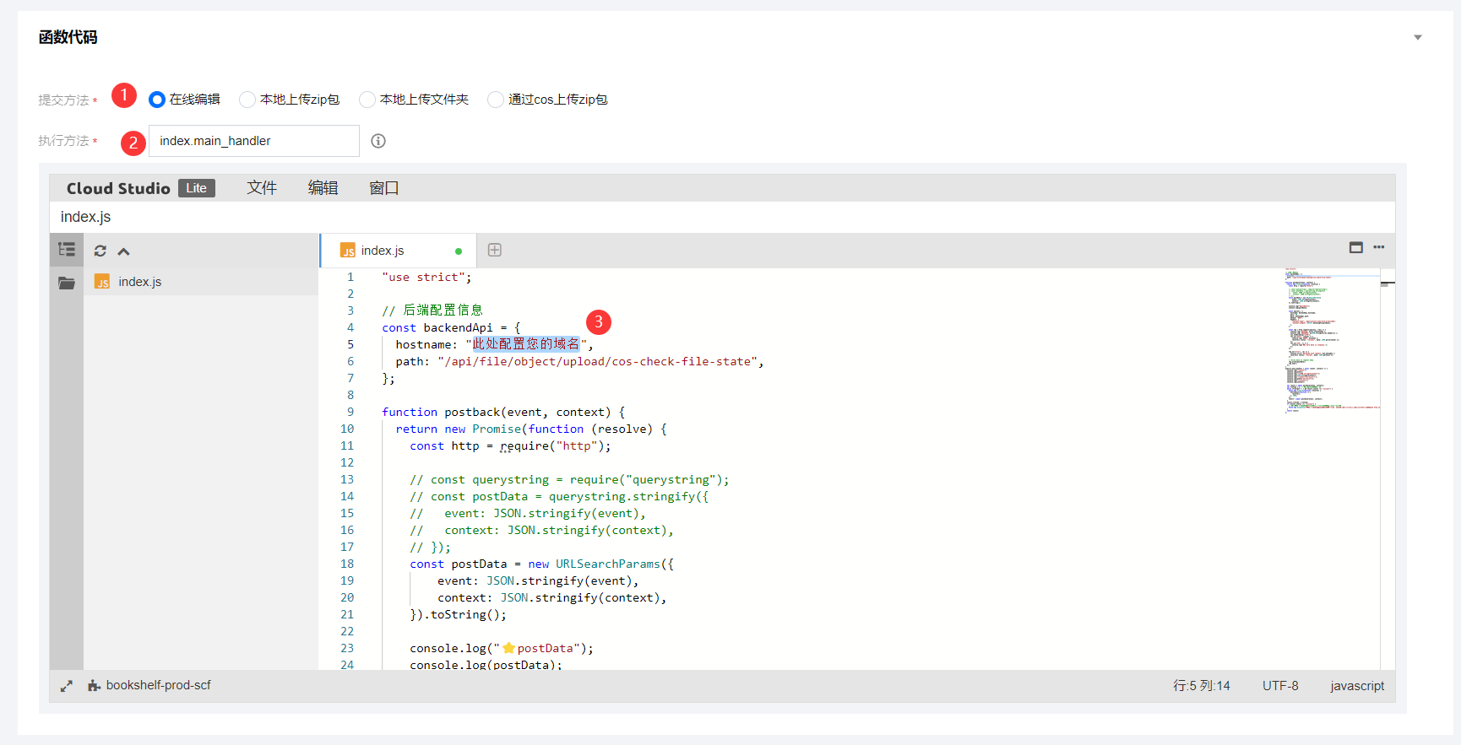
Task: Click the fullscreen expand icon in status bar
Action: [x=67, y=686]
